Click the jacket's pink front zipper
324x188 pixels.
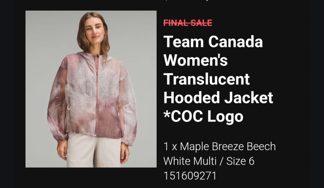click(x=97, y=95)
